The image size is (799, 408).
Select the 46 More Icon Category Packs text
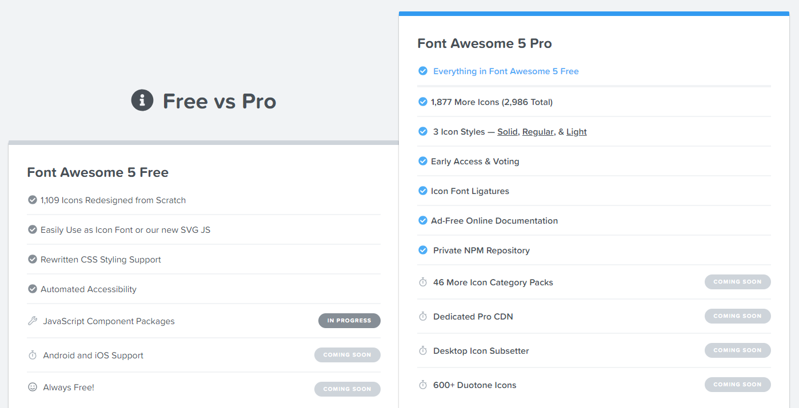tap(493, 282)
